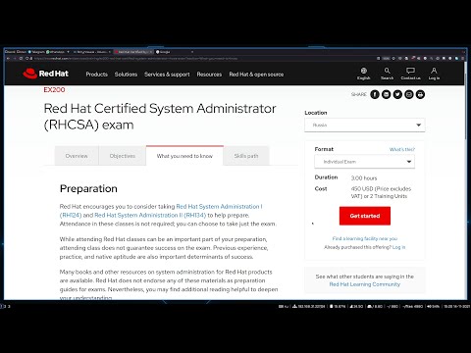
Task: Switch to the Skills path tab
Action: (x=246, y=156)
